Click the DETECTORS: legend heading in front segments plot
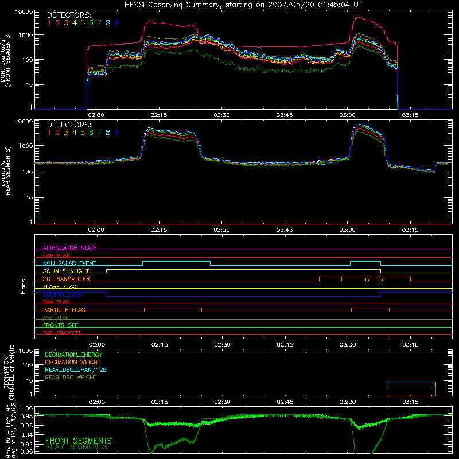 point(69,15)
